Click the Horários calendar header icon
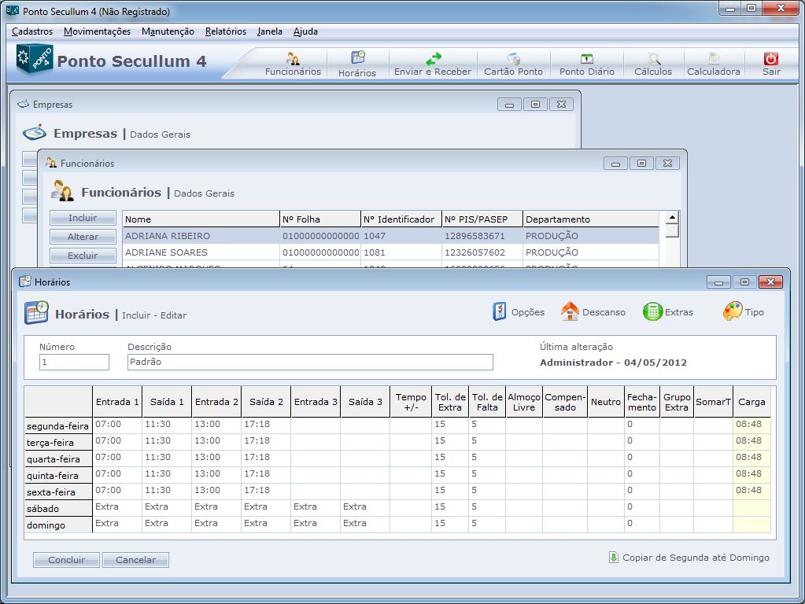This screenshot has width=805, height=604. coord(36,312)
